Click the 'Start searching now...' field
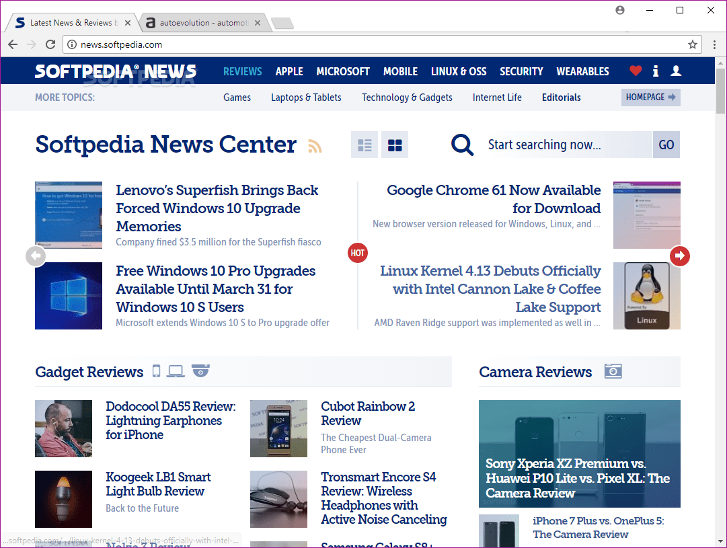Screen dimensions: 727x548 click(x=569, y=145)
